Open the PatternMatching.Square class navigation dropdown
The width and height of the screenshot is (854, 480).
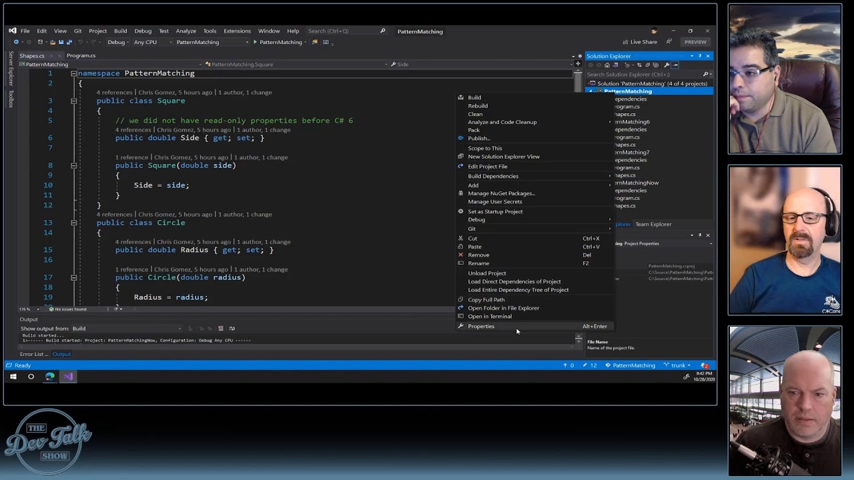(x=298, y=64)
